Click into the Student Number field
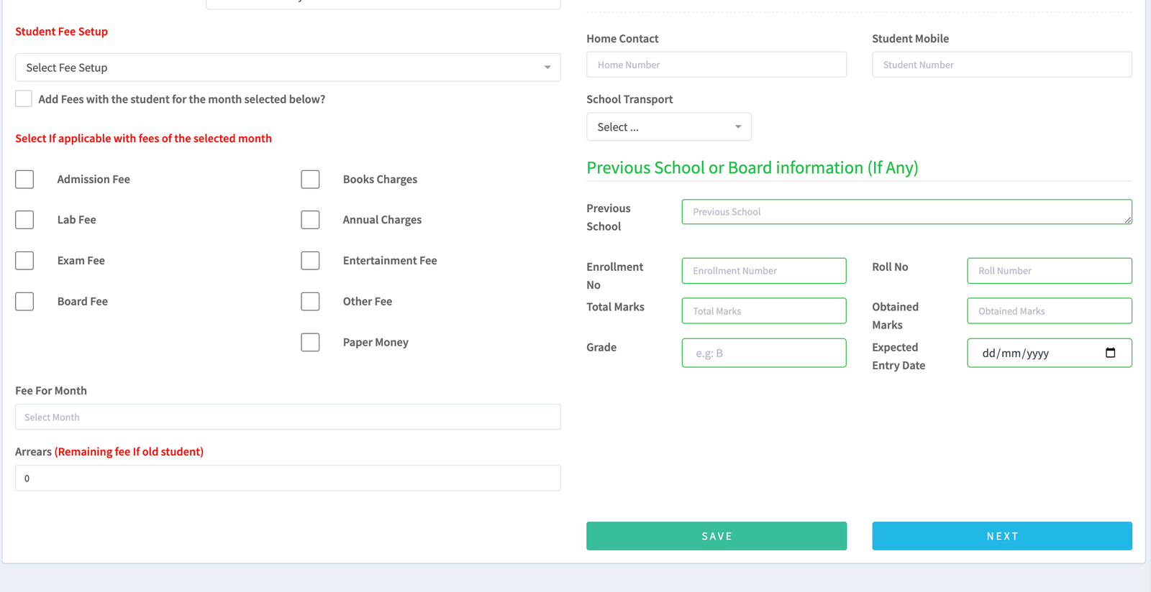Viewport: 1151px width, 592px height. [x=1002, y=65]
